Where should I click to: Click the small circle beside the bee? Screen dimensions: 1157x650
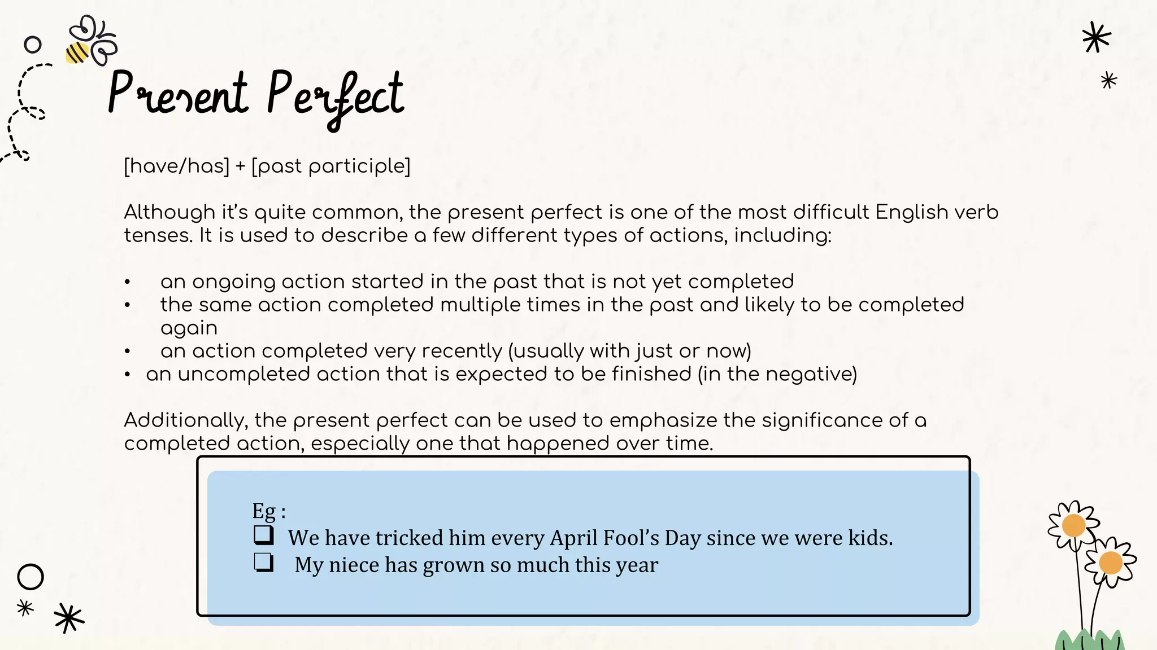click(x=33, y=45)
